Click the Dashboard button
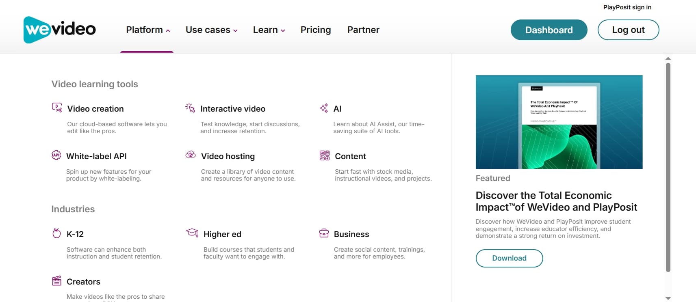This screenshot has width=696, height=302. (x=549, y=30)
